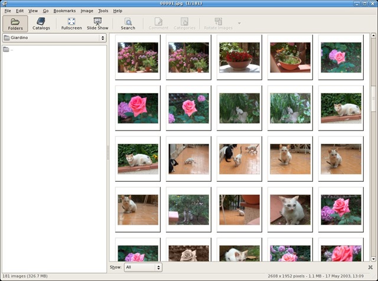Screen dimensions: 378x281
Task: Open the Bookmarks menu
Action: [64, 11]
